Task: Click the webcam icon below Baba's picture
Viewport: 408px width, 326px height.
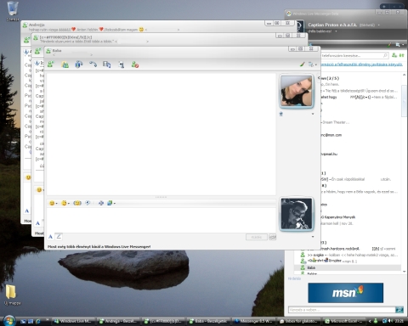Action: [281, 114]
